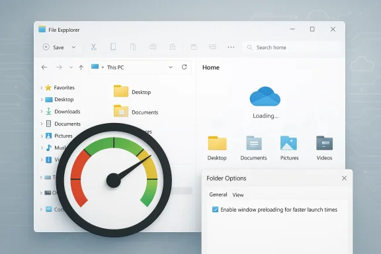This screenshot has width=381, height=254.
Task: Go back with the left arrow
Action: (44, 67)
